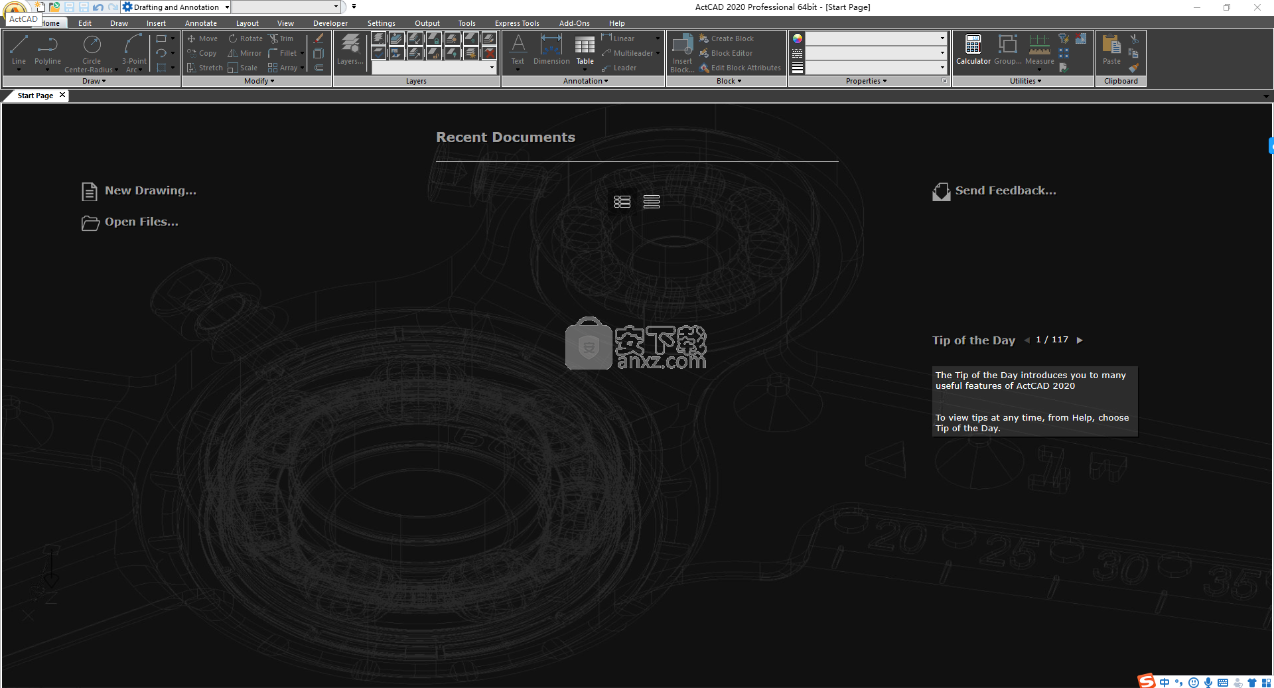Expand the Properties panel title

point(866,81)
